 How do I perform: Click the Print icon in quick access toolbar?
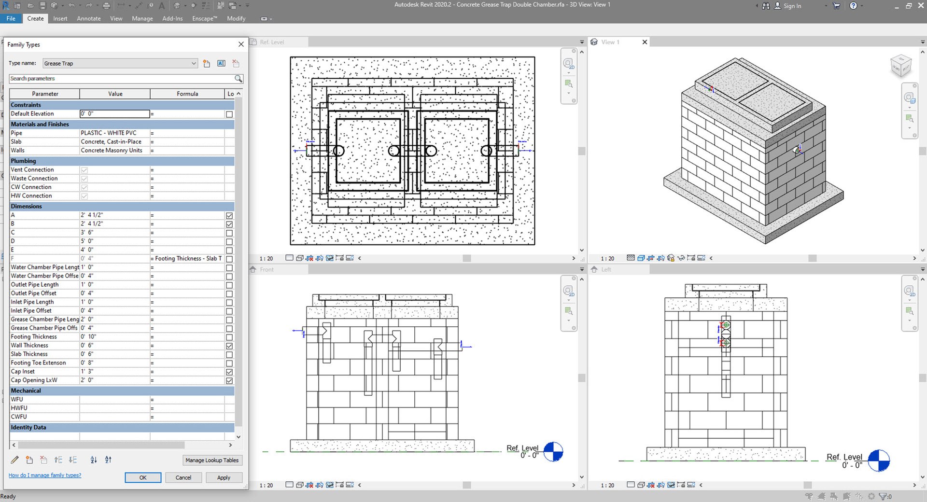pyautogui.click(x=106, y=6)
